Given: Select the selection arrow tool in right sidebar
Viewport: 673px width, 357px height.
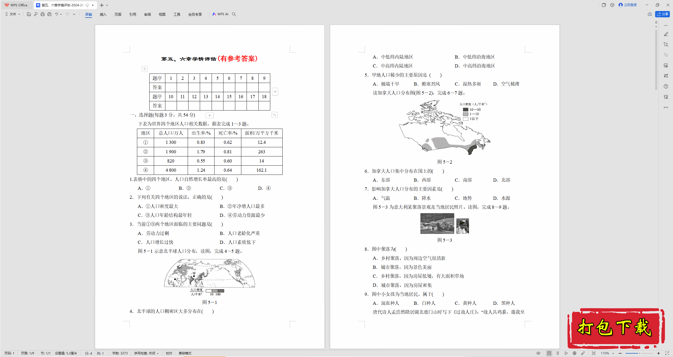Looking at the screenshot, I should 666,44.
